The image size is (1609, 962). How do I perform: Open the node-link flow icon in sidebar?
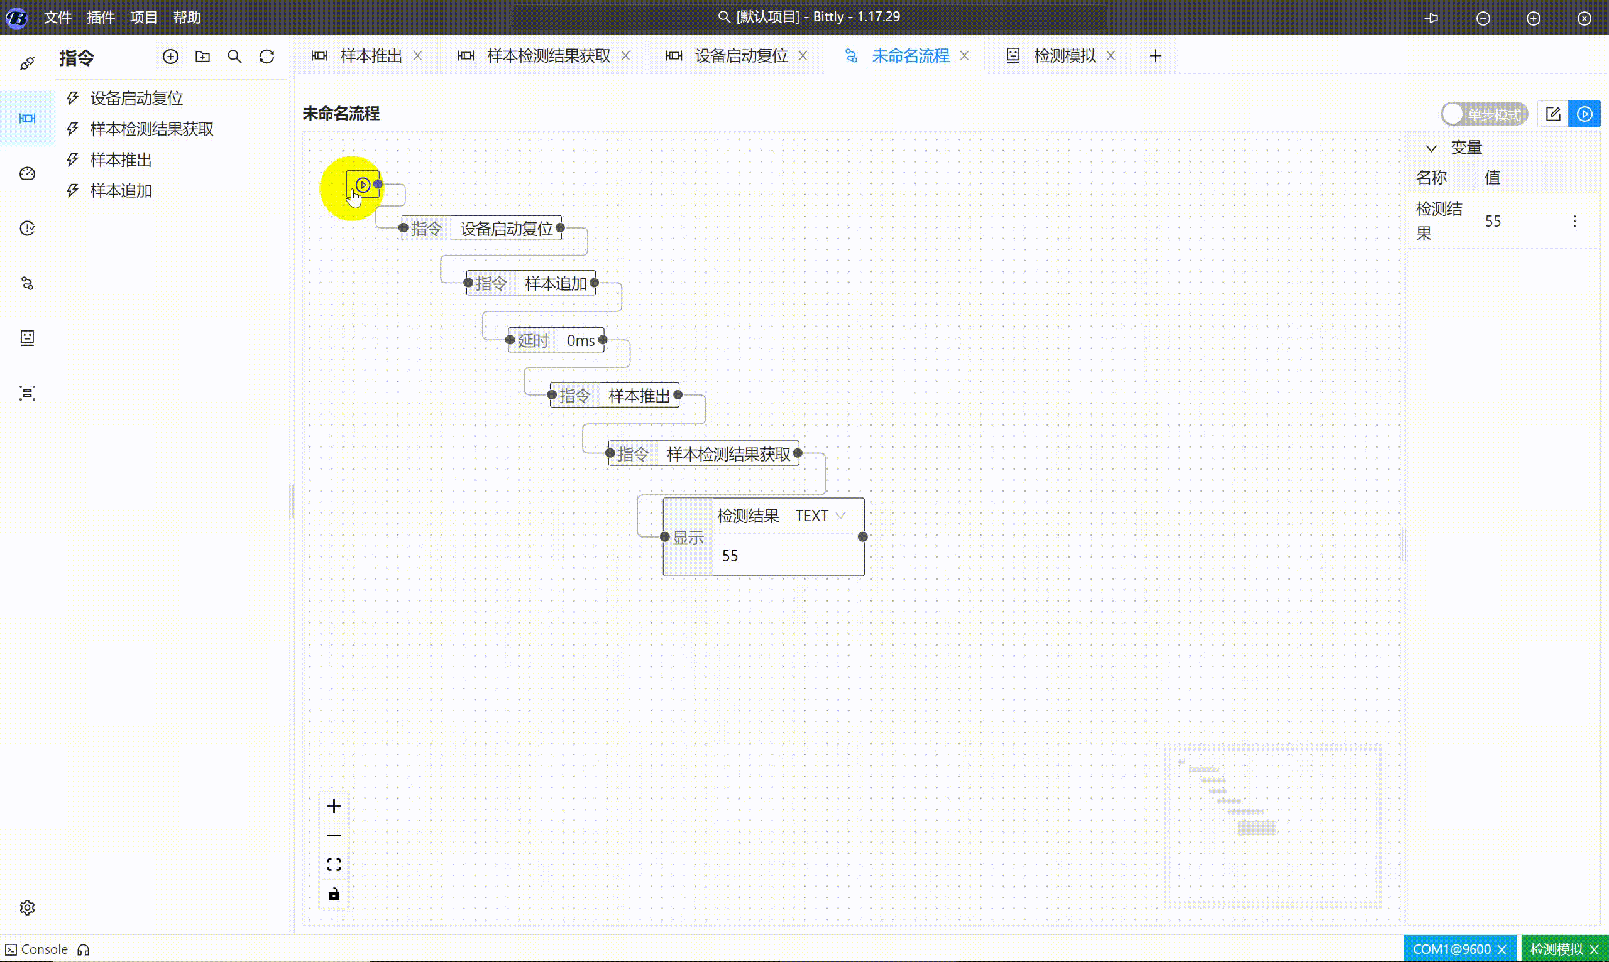[x=26, y=283]
